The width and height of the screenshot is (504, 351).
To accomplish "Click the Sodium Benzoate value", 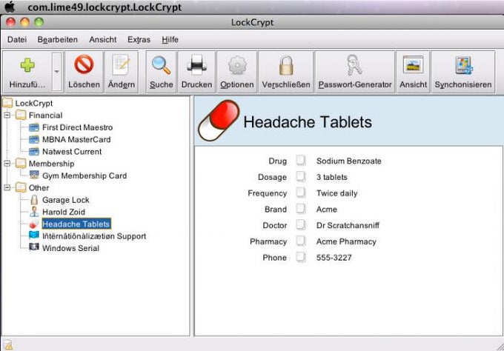I will (349, 161).
